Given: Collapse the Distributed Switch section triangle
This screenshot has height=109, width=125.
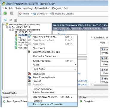Looking at the screenshot, I should click(x=92, y=37).
